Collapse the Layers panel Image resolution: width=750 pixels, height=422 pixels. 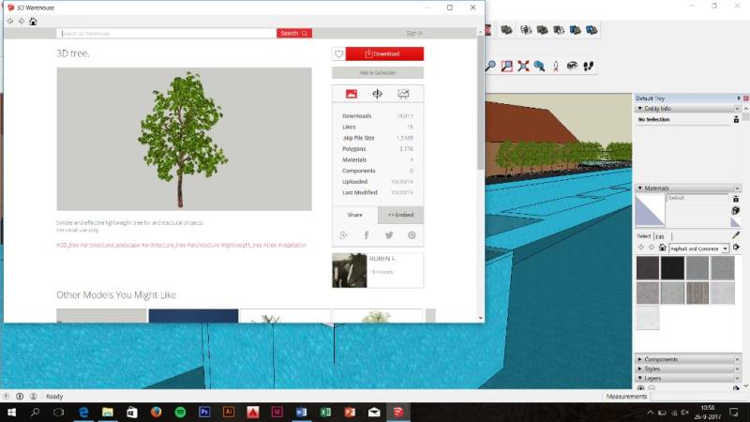pos(640,378)
